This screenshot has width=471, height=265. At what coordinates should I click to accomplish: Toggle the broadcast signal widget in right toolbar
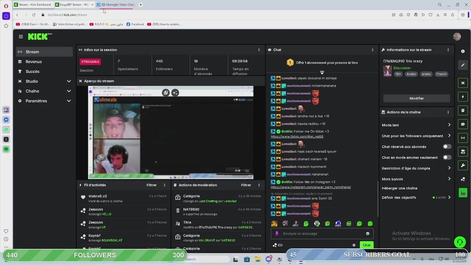[x=463, y=138]
